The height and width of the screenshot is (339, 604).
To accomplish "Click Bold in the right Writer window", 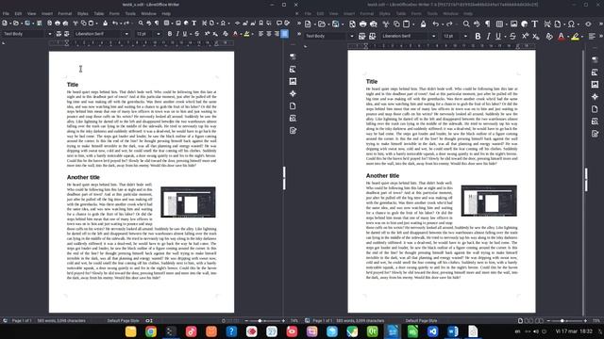I will point(478,36).
